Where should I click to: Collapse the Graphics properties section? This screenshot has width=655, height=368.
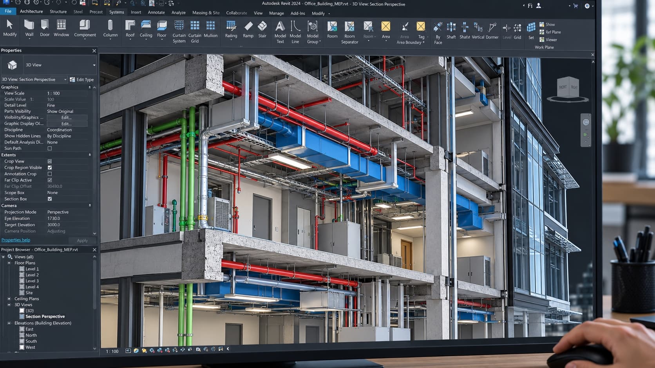90,87
